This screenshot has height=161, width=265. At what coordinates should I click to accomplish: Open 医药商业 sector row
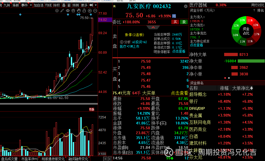(x=221, y=129)
